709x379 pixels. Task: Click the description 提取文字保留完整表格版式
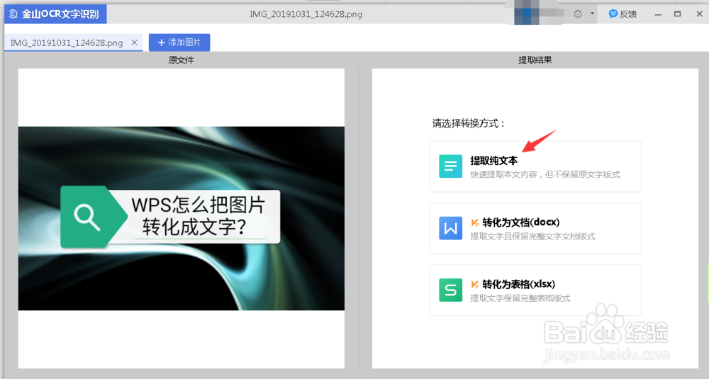point(520,298)
